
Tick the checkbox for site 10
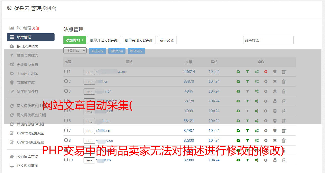click(x=66, y=160)
